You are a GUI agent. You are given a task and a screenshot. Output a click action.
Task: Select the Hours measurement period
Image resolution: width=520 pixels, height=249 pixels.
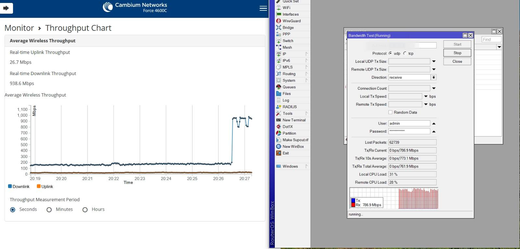[x=85, y=210]
